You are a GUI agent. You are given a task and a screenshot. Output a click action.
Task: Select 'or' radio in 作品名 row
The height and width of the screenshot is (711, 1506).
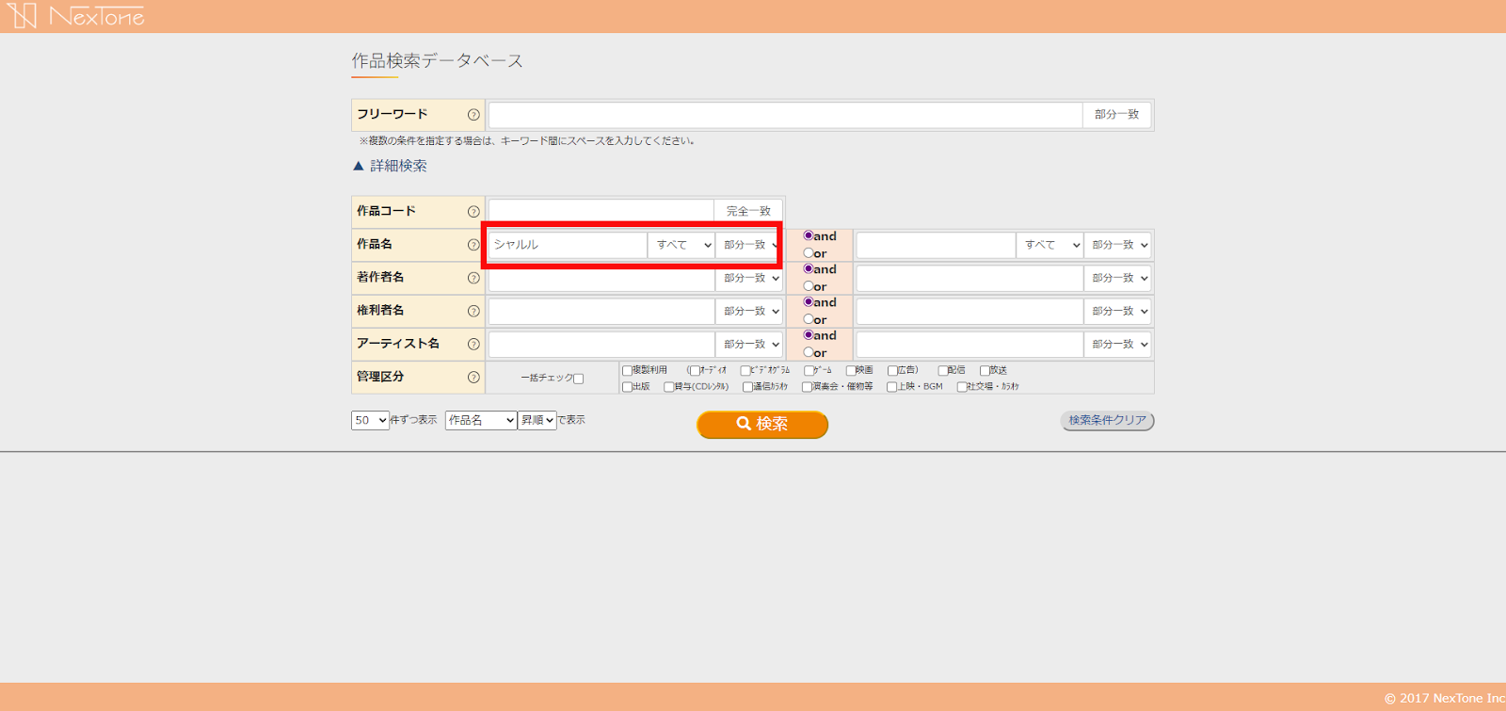click(809, 253)
